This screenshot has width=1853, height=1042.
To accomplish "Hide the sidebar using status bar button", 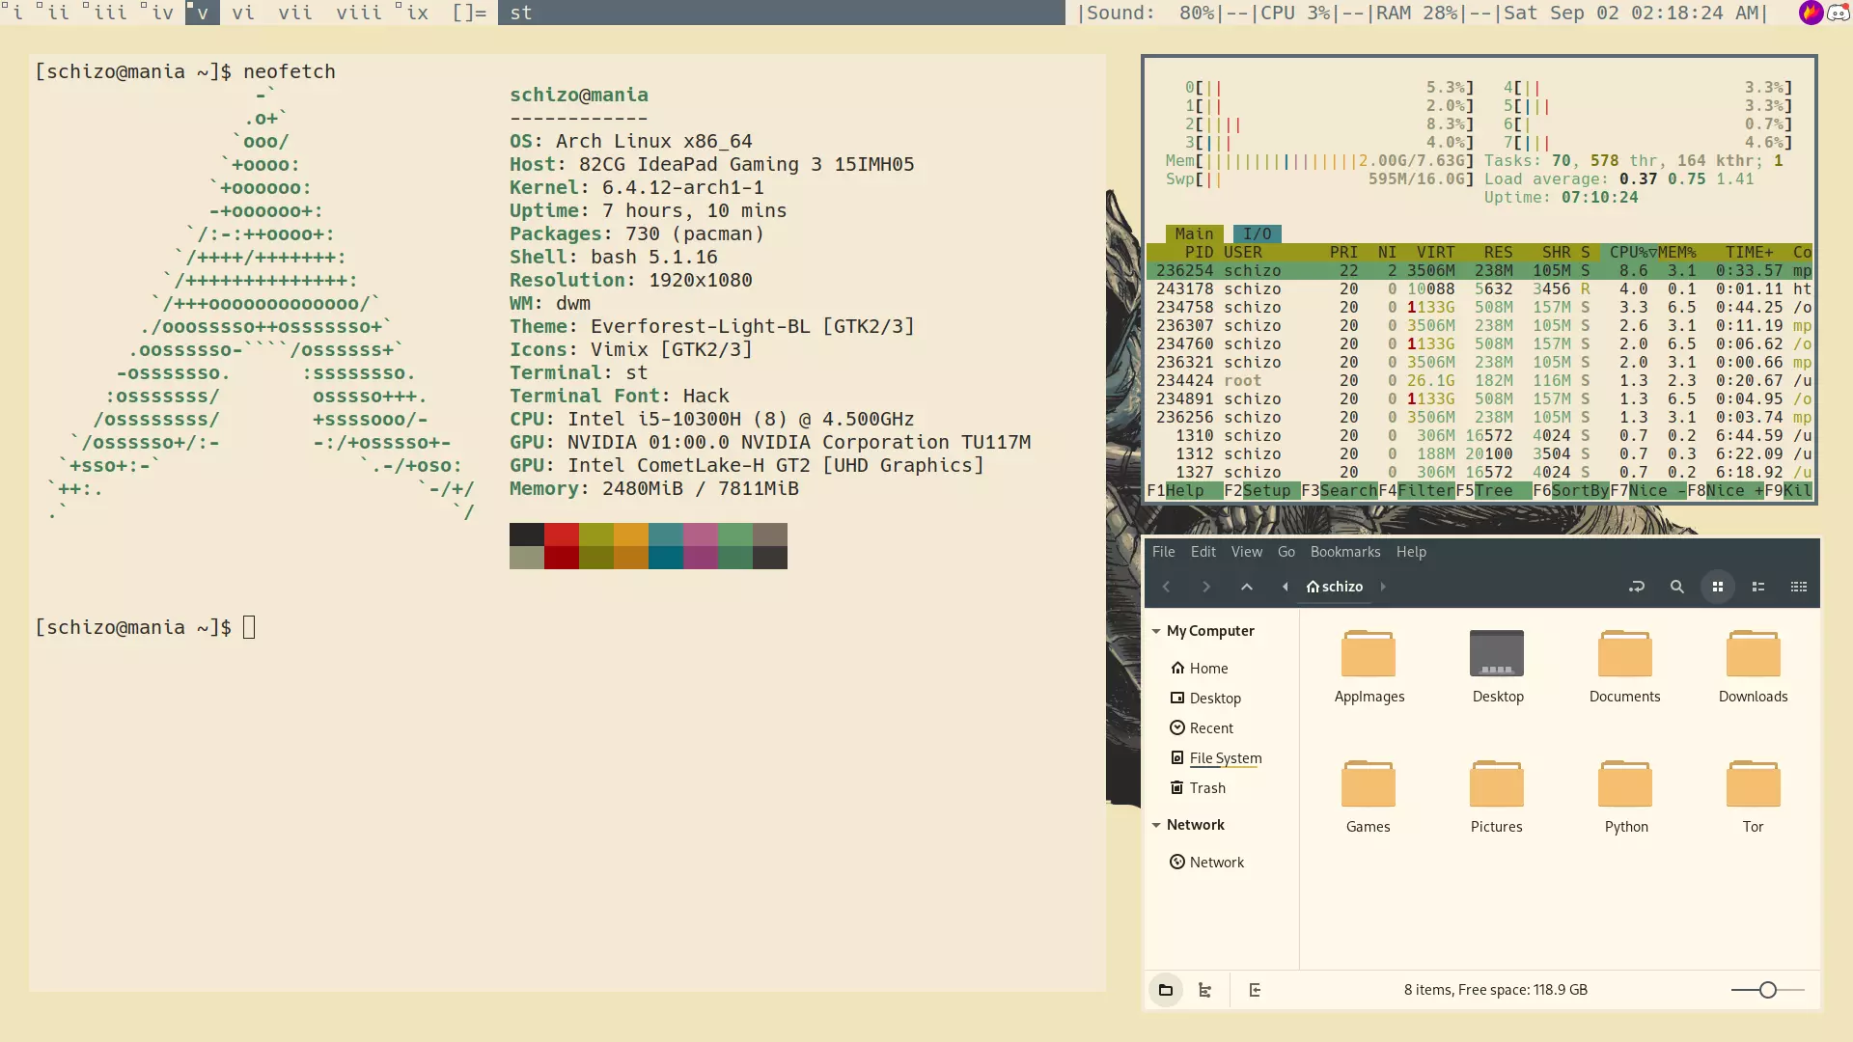I will click(1255, 990).
